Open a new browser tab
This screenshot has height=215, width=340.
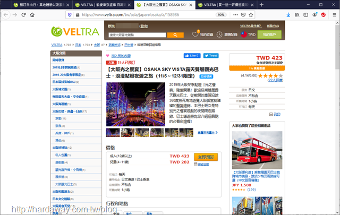[x=261, y=5]
